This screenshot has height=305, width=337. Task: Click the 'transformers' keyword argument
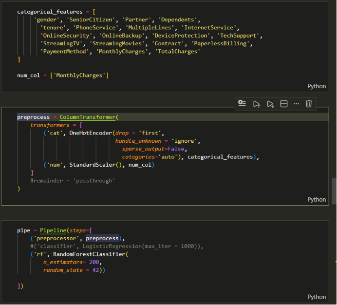(x=50, y=125)
